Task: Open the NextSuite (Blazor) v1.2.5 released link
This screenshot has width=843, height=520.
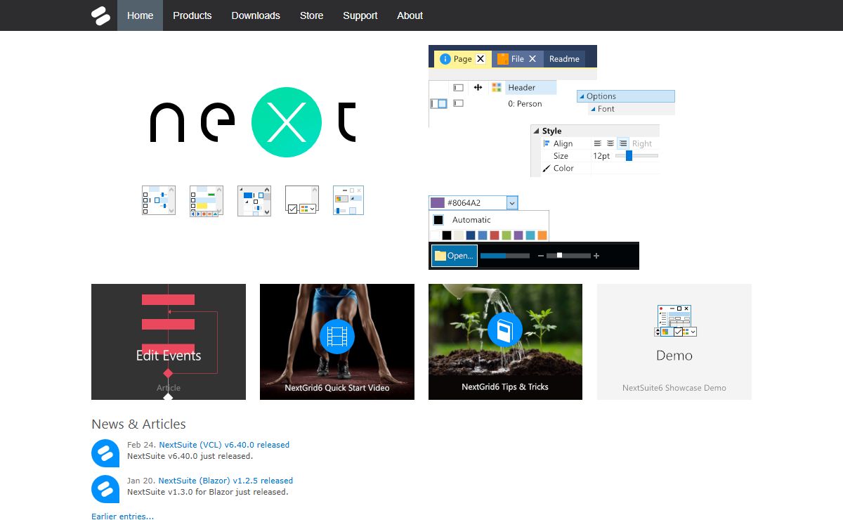Action: tap(226, 481)
